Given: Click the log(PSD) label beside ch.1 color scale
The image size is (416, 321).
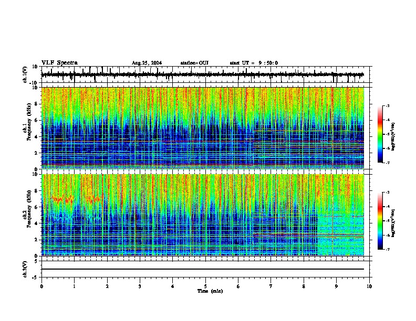Looking at the screenshot, I should pos(393,136).
